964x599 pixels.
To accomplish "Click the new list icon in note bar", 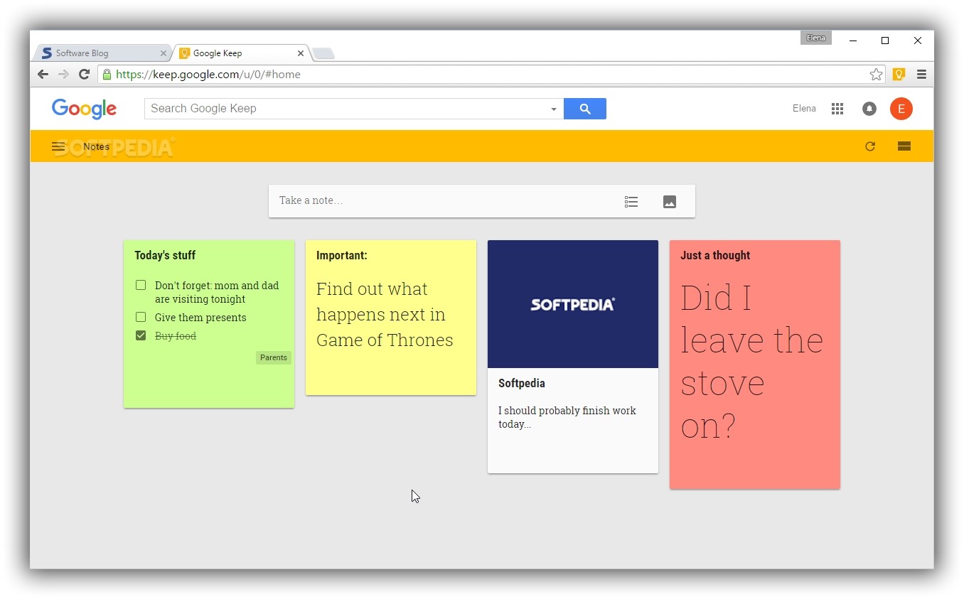I will click(631, 202).
